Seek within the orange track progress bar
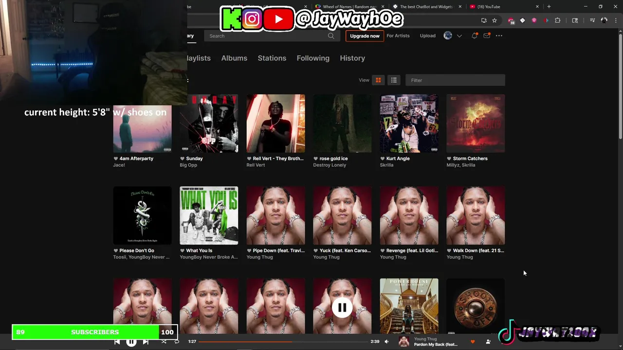The height and width of the screenshot is (350, 623). [x=283, y=342]
